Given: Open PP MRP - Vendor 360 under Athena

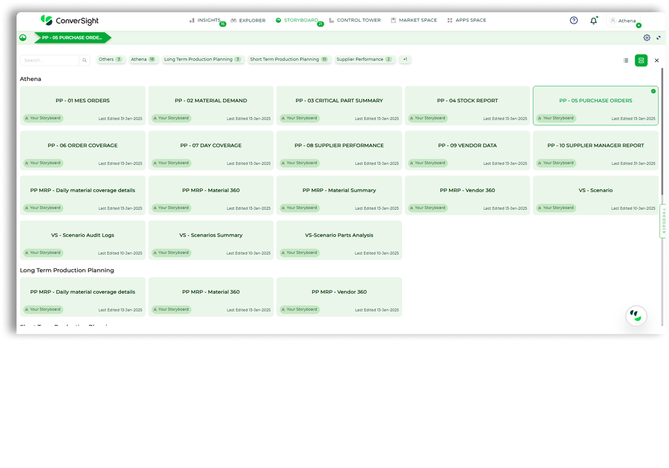Looking at the screenshot, I should coord(467,195).
